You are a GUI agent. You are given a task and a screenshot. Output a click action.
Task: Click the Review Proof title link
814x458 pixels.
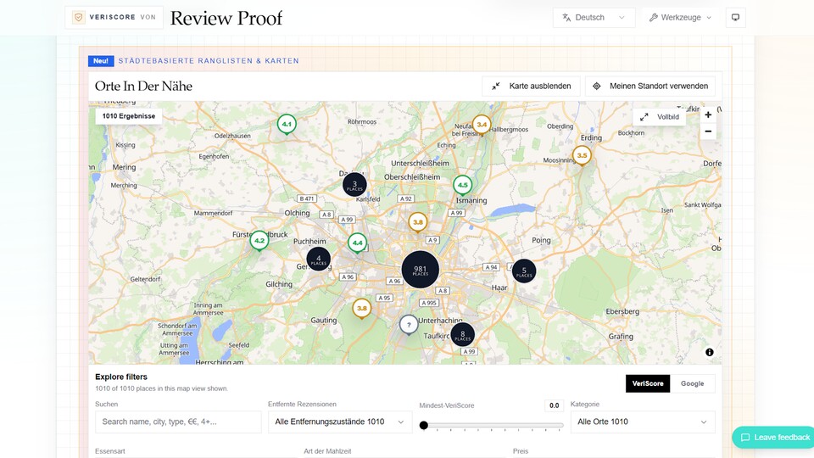coord(226,18)
